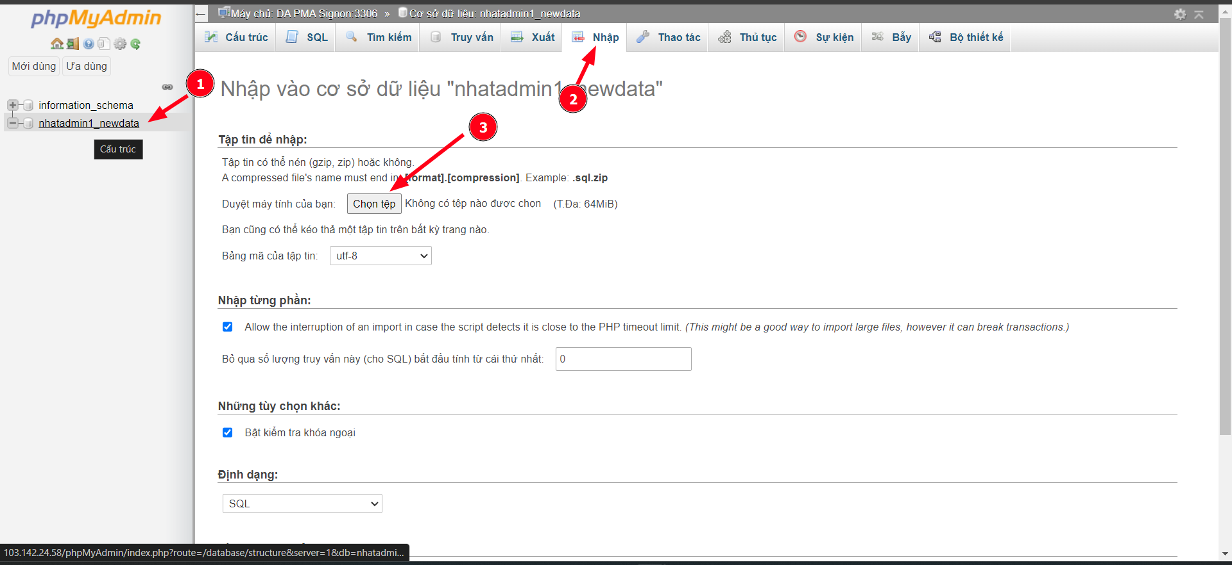Switch to the SQL tab
Image resolution: width=1232 pixels, height=565 pixels.
[306, 37]
